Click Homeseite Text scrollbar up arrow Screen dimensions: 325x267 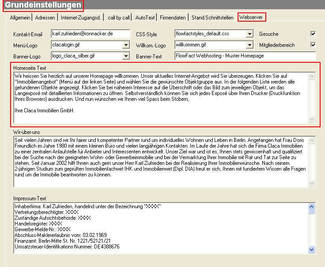tap(311, 76)
